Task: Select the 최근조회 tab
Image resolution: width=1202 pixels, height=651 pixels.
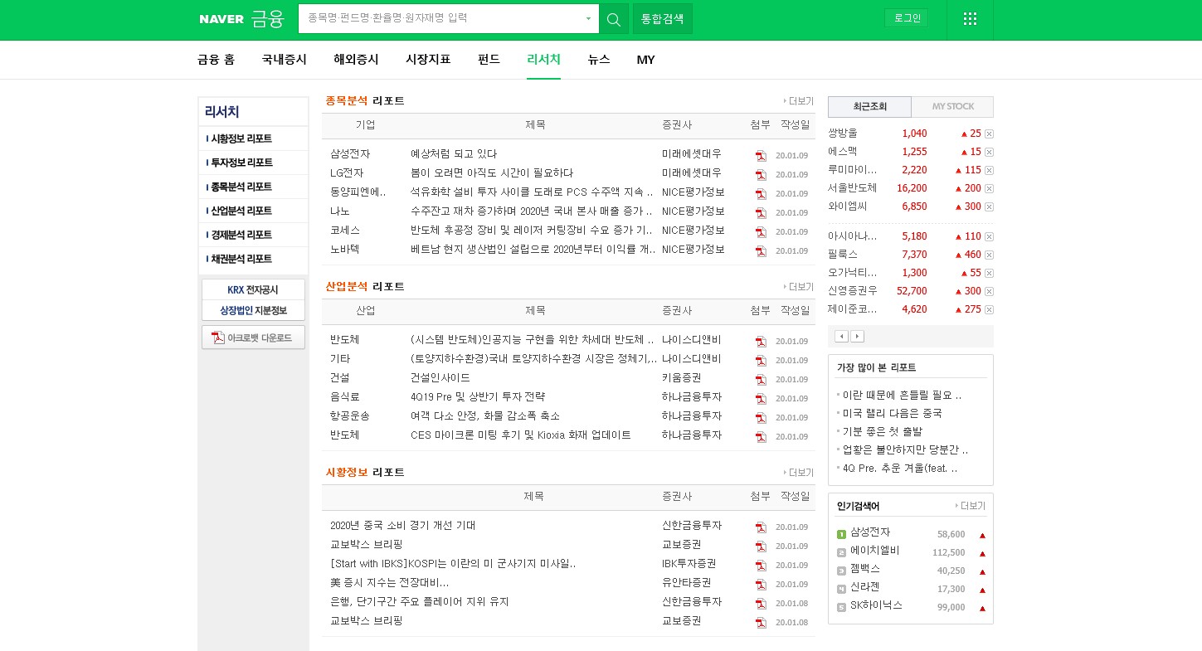Action: tap(869, 107)
